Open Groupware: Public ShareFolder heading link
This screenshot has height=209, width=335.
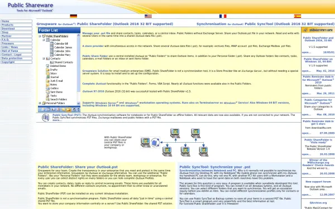pos(105,24)
